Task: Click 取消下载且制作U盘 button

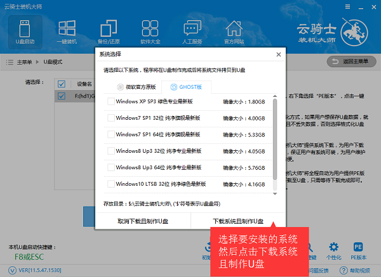Action: [x=143, y=221]
